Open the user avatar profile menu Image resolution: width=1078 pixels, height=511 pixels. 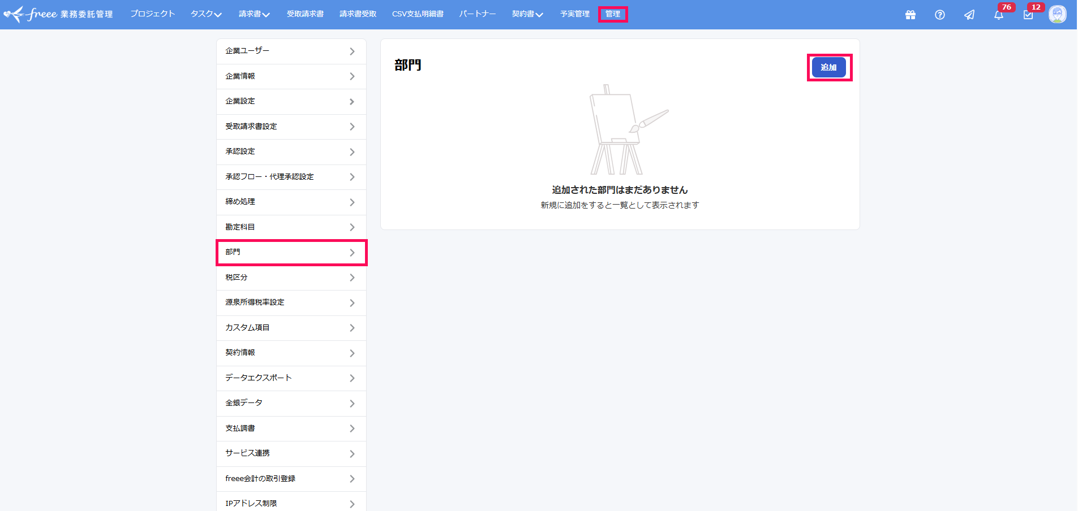click(x=1057, y=14)
